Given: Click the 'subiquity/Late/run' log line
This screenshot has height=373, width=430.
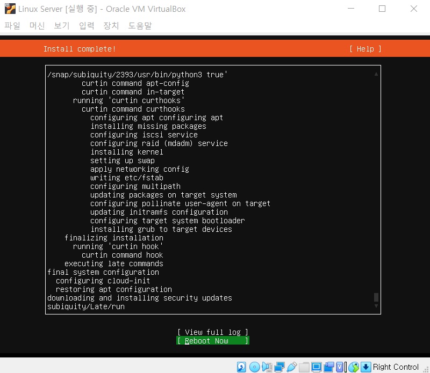Looking at the screenshot, I should tap(86, 306).
